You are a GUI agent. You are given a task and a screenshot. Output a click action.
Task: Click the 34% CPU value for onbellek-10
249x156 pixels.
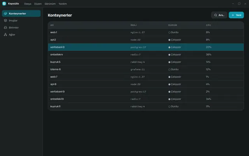(x=209, y=99)
